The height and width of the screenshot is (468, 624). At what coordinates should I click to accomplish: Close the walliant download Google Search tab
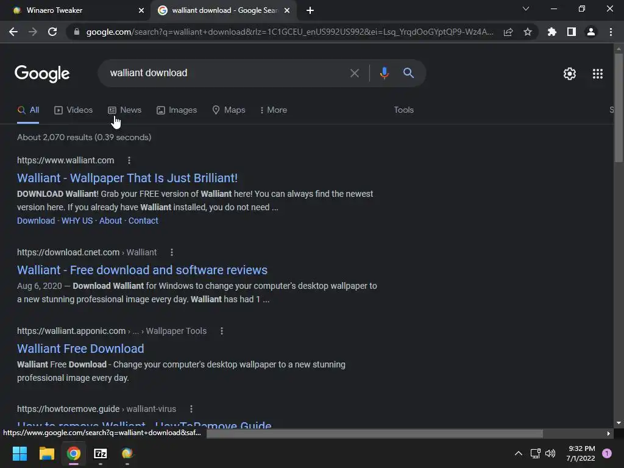pos(286,10)
